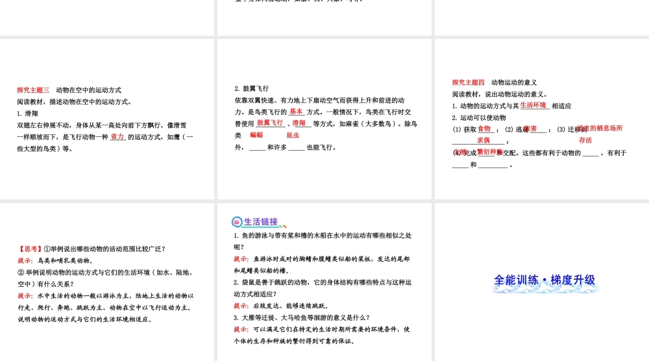Select question 2 about 袋鼠
649x361 pixels.
point(323,288)
